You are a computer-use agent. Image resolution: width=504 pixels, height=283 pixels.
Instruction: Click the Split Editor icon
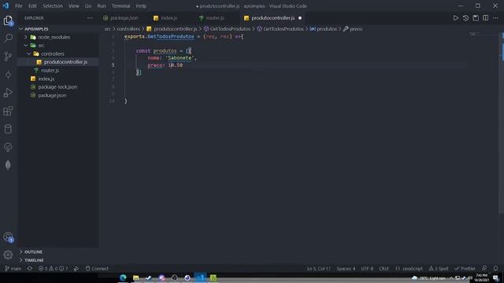tap(486, 18)
